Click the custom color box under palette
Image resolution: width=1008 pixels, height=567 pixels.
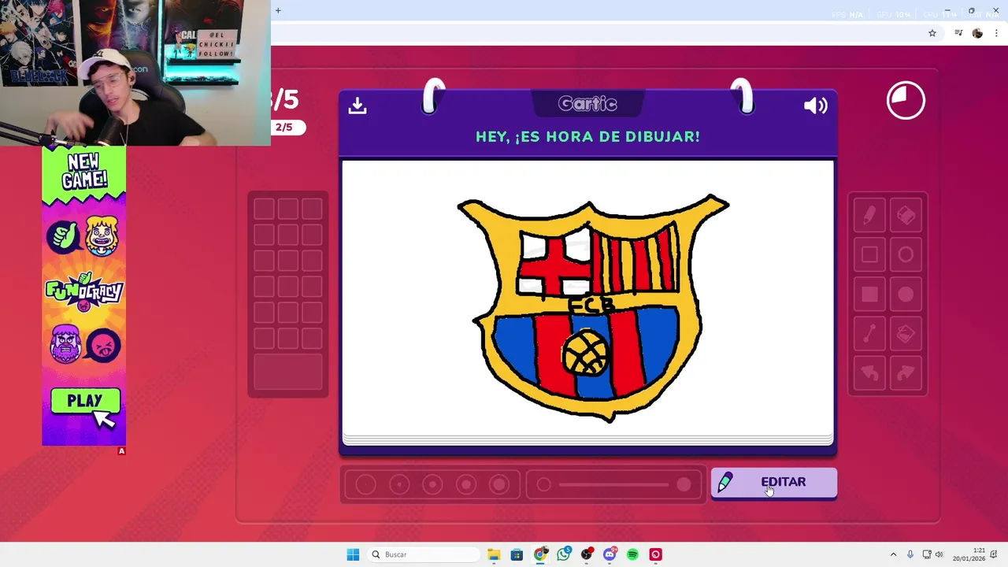[288, 372]
